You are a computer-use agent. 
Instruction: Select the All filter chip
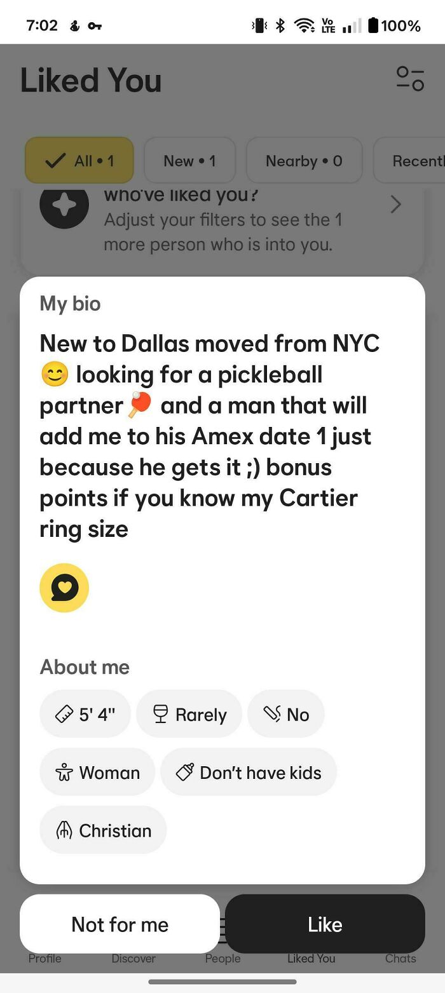79,160
